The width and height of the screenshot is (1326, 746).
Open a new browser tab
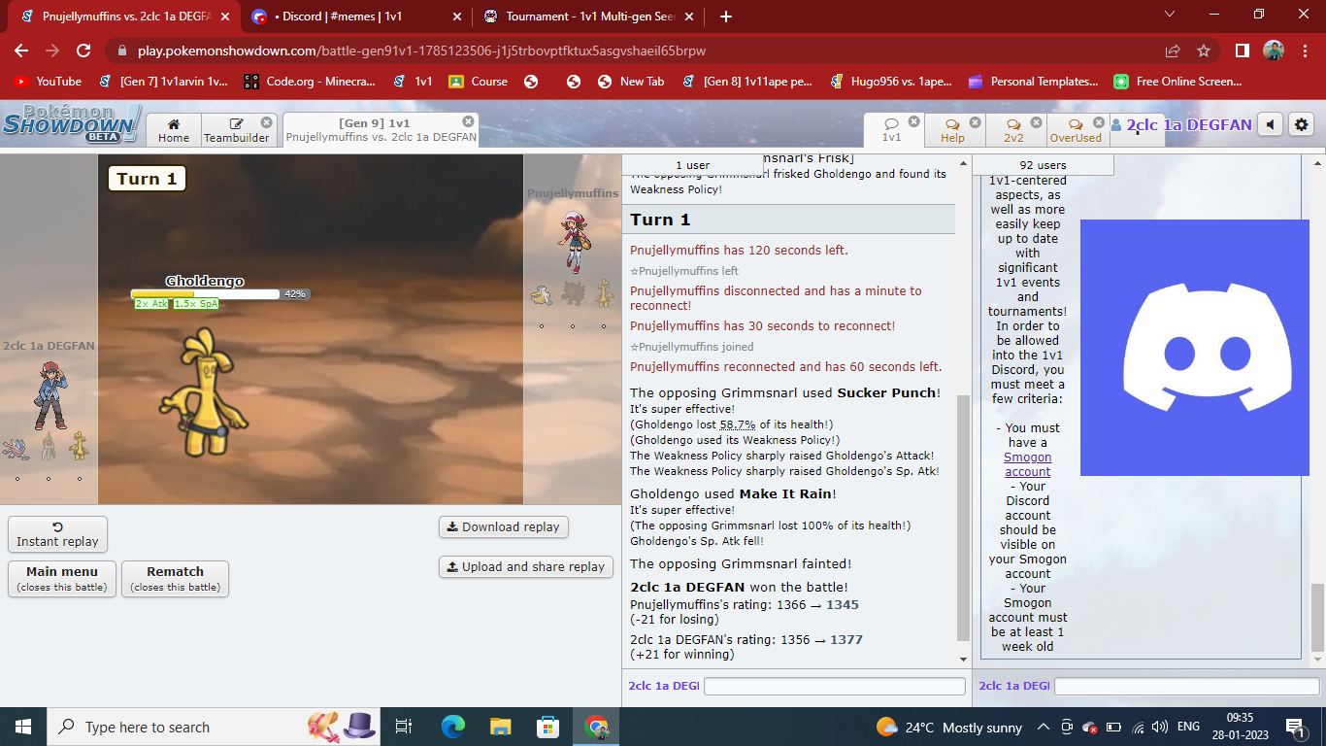(726, 17)
